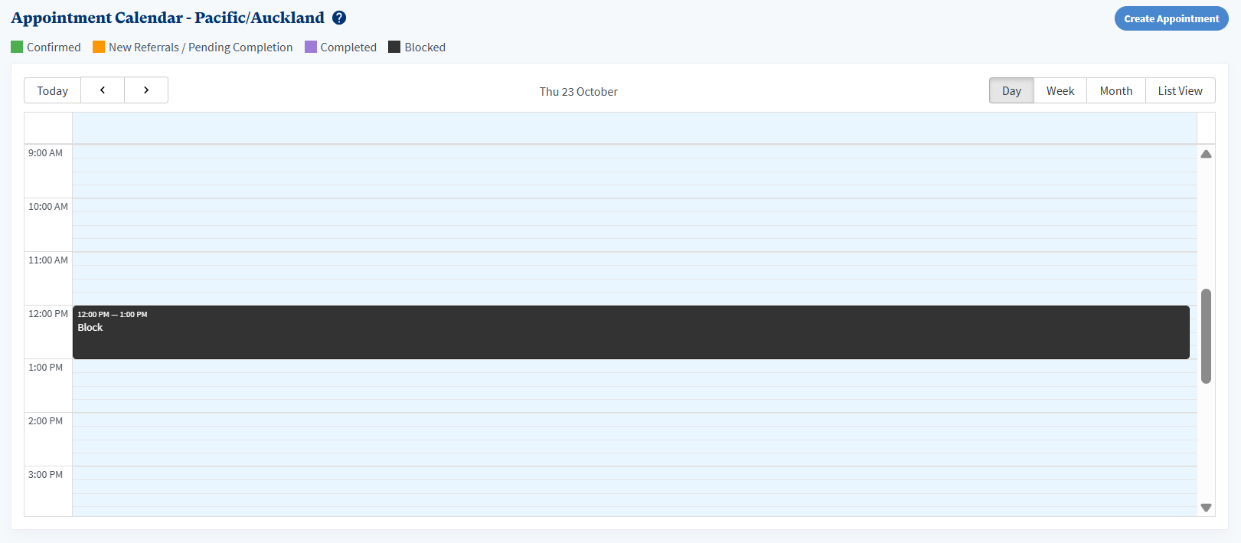
Task: Click the 2:00 PM time label
Action: pos(46,420)
